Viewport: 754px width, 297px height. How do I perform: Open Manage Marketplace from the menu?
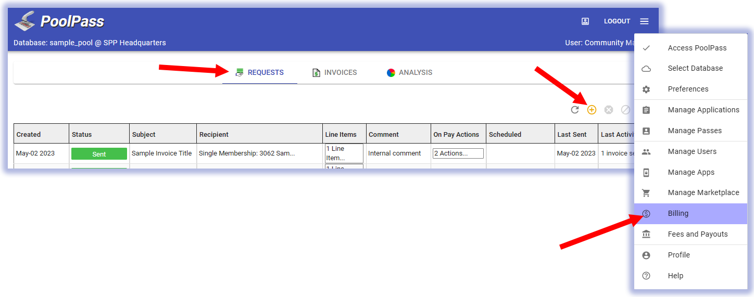690,192
